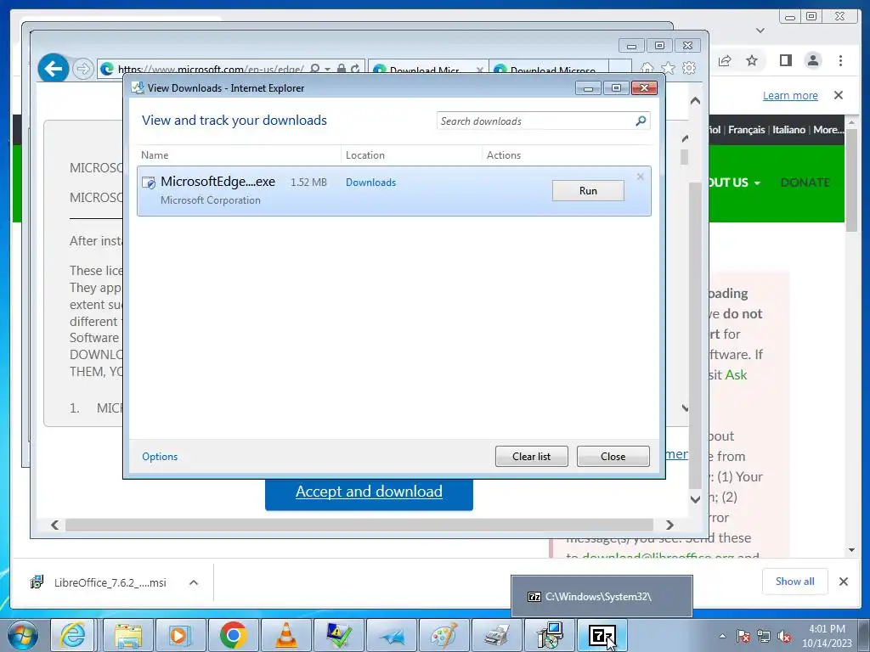Open Chrome profile avatar icon
This screenshot has height=652, width=870.
point(813,60)
